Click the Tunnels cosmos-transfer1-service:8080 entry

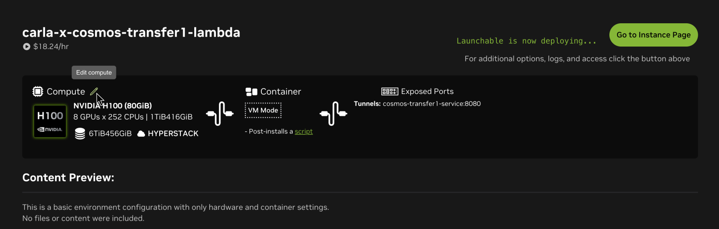[417, 103]
